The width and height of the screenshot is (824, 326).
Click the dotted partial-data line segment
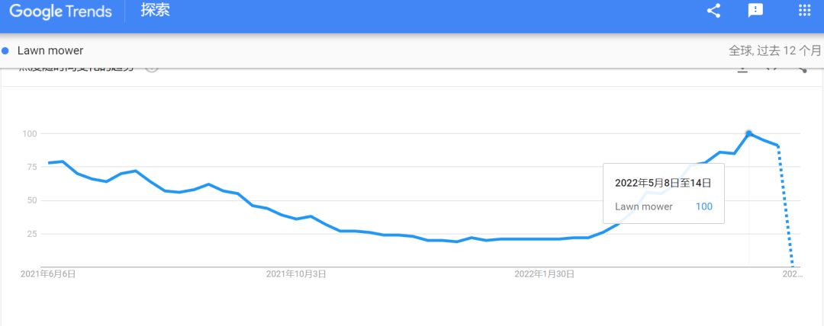coord(785,206)
